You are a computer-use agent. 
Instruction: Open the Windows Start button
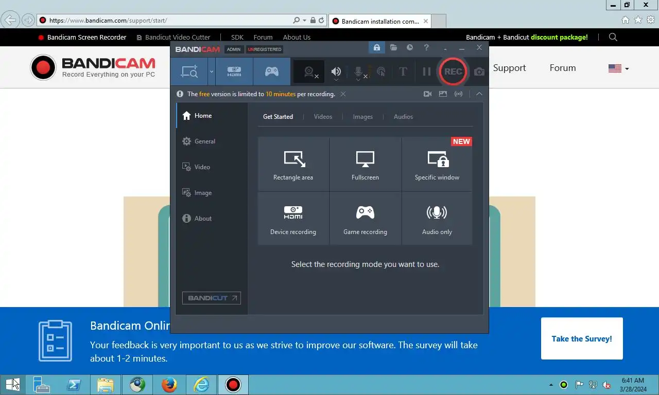tap(12, 385)
